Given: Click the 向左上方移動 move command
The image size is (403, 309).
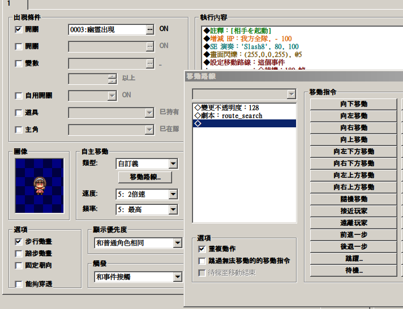Looking at the screenshot, I should [x=354, y=175].
